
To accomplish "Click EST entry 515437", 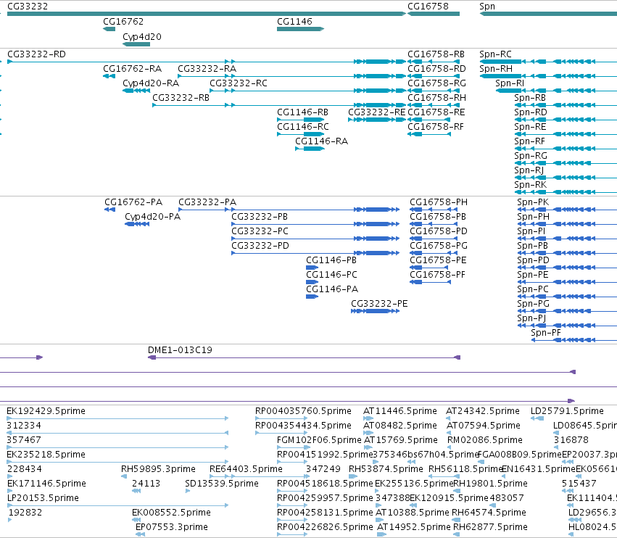I will click(x=579, y=484).
